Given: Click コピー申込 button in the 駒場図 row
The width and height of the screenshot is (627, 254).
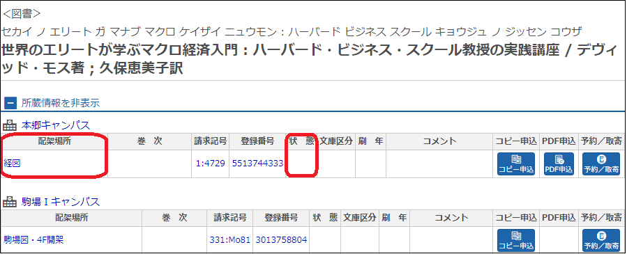Looking at the screenshot, I should [x=516, y=241].
